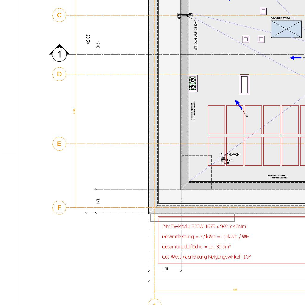Select the grid axis bubble labeled F

pos(59,208)
